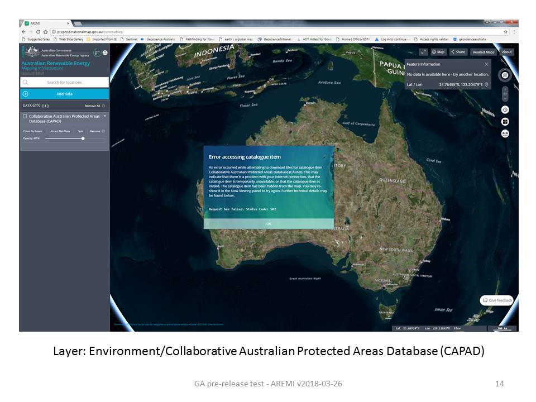This screenshot has height=402, width=536.
Task: Reload the page with the refresh icon
Action: click(38, 32)
